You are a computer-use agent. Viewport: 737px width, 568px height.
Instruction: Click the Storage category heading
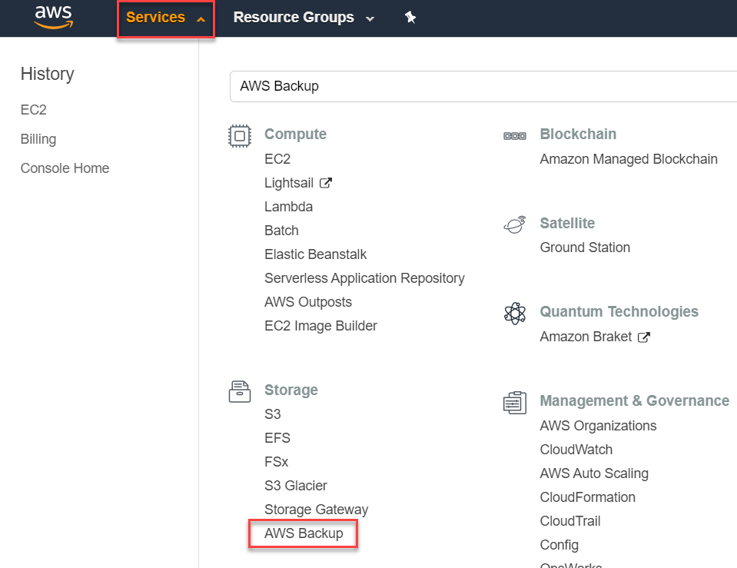[291, 390]
